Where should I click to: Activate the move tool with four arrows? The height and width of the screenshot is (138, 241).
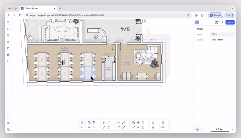[138, 123]
